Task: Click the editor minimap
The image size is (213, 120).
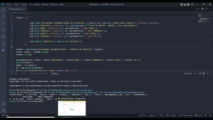Action: coord(205,18)
